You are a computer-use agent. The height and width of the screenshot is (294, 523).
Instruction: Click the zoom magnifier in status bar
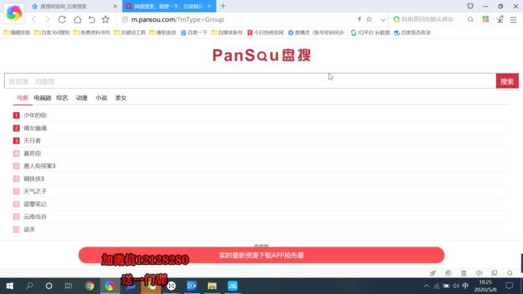pyautogui.click(x=509, y=273)
